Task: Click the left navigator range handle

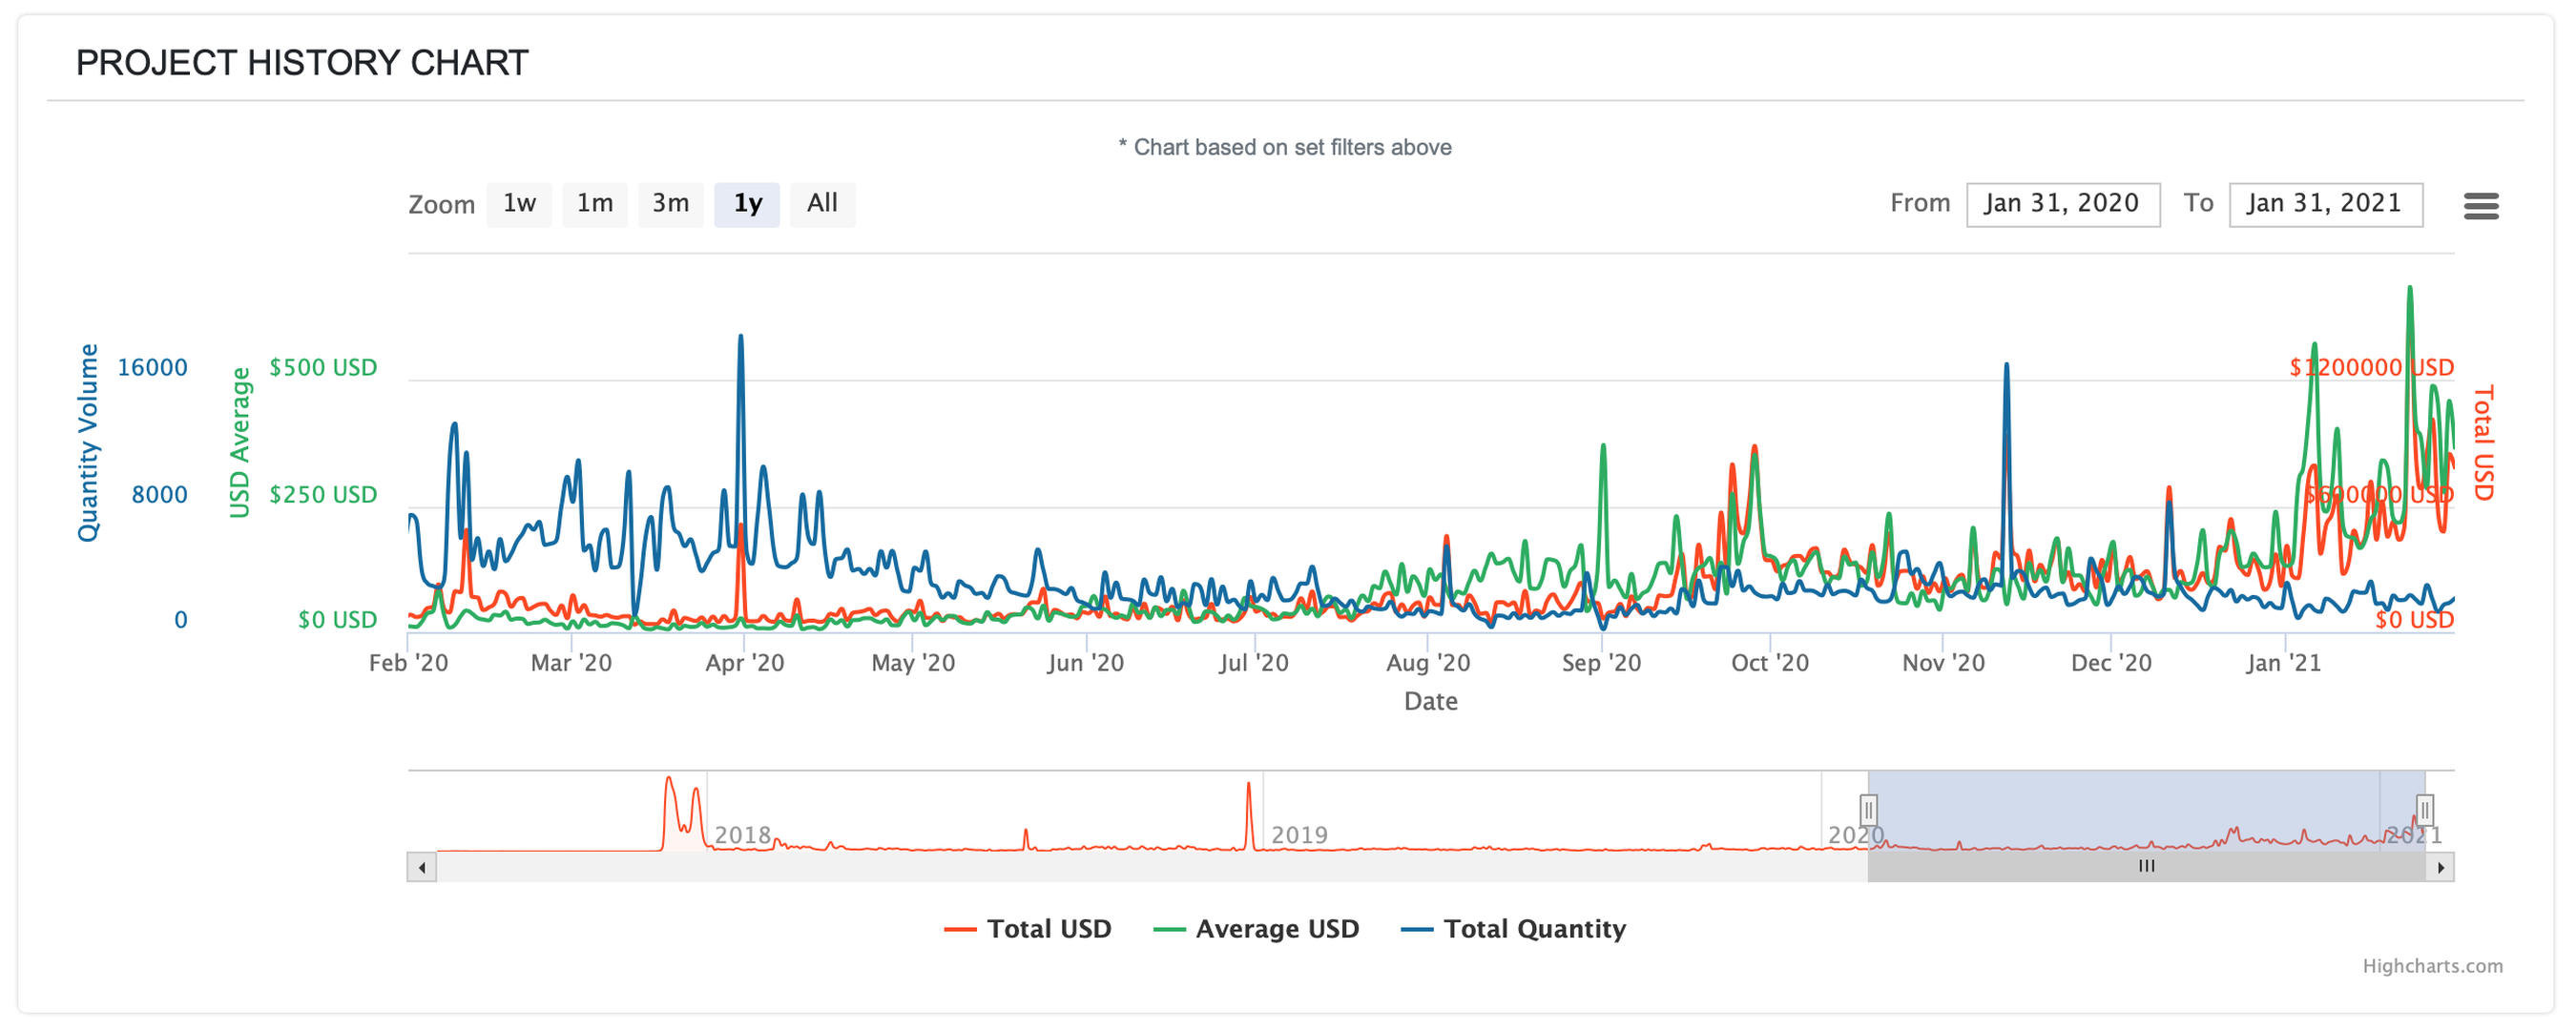Action: click(1868, 809)
